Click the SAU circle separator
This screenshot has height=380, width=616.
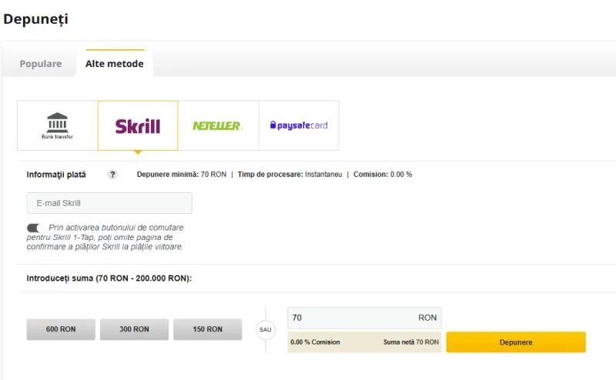265,330
